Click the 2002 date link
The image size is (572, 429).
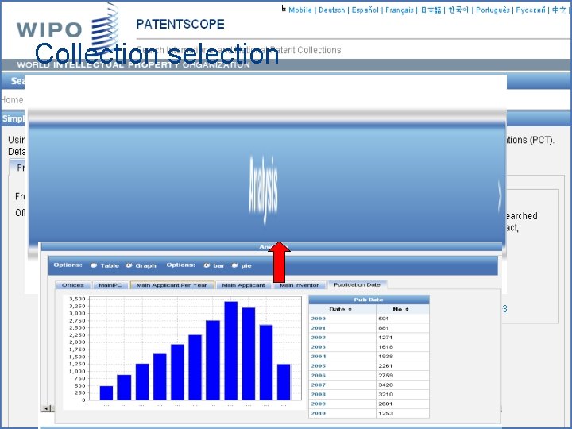point(318,338)
